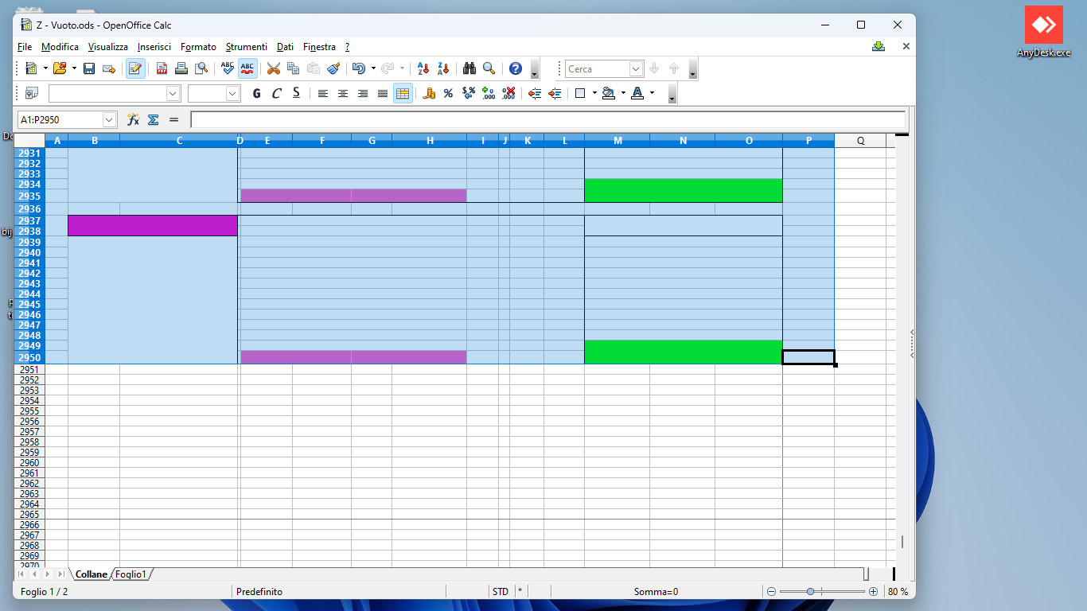This screenshot has width=1087, height=611.
Task: Click the Cerca search field
Action: tap(598, 69)
